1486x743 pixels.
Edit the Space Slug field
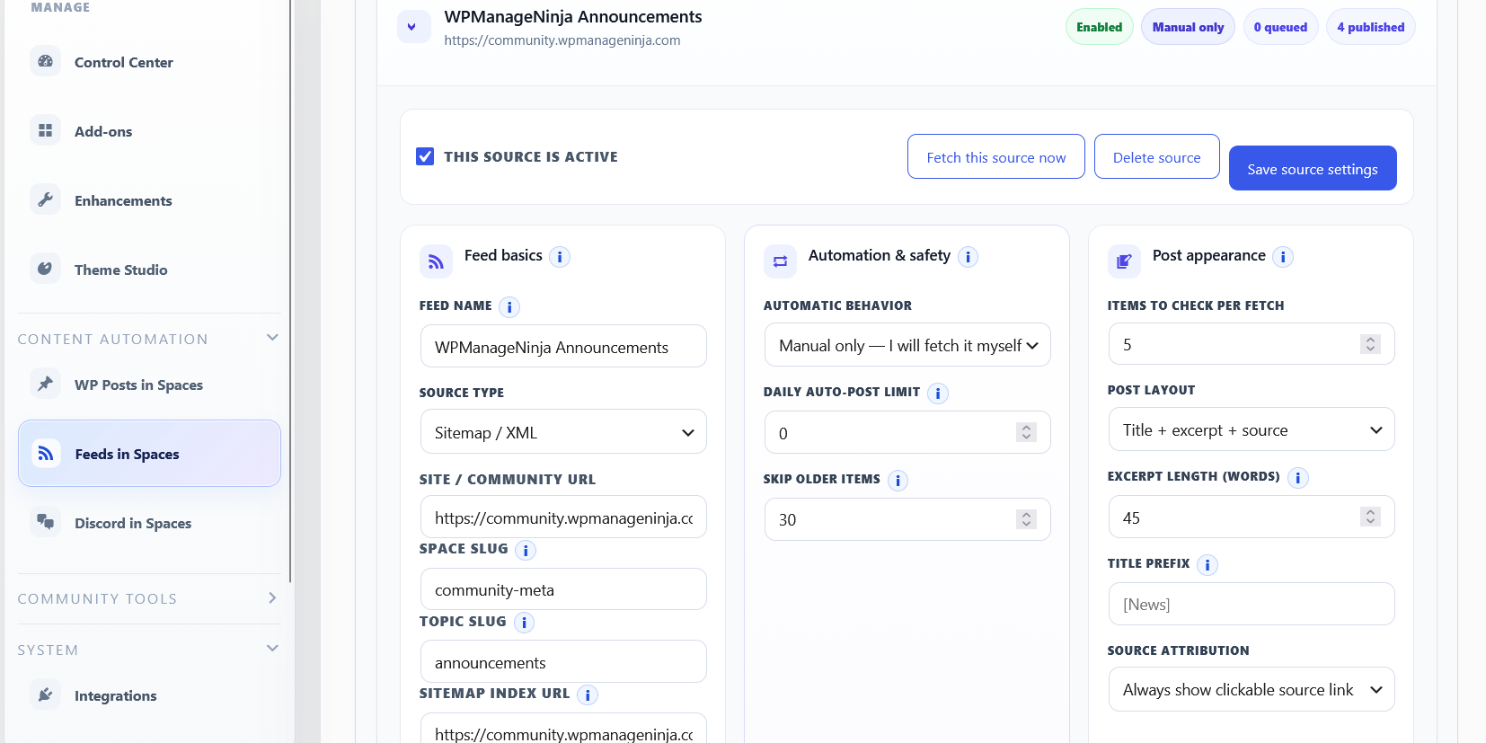563,589
